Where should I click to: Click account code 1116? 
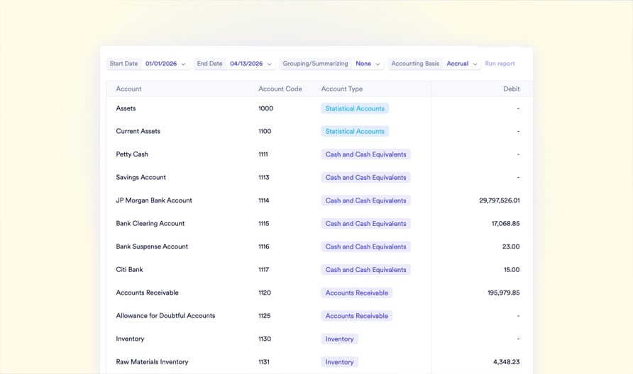263,246
